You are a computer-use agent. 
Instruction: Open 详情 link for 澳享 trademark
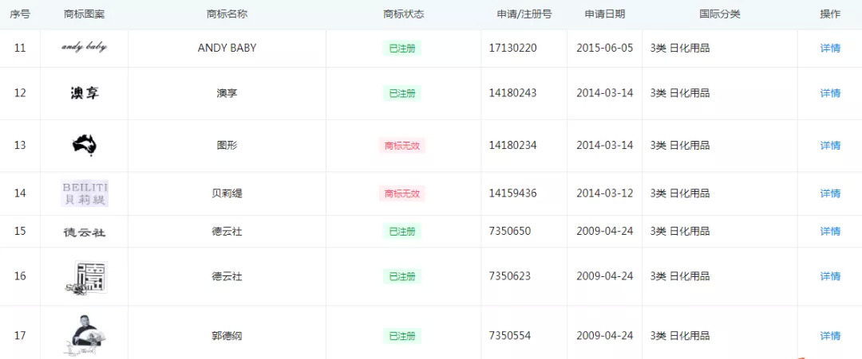click(x=830, y=93)
